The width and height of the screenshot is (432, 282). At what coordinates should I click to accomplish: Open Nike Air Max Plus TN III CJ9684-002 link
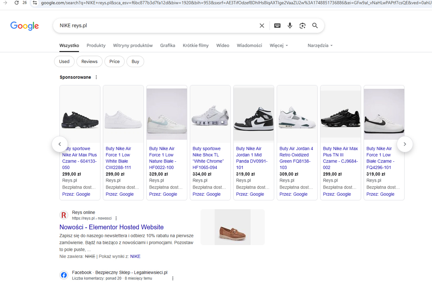340,158
